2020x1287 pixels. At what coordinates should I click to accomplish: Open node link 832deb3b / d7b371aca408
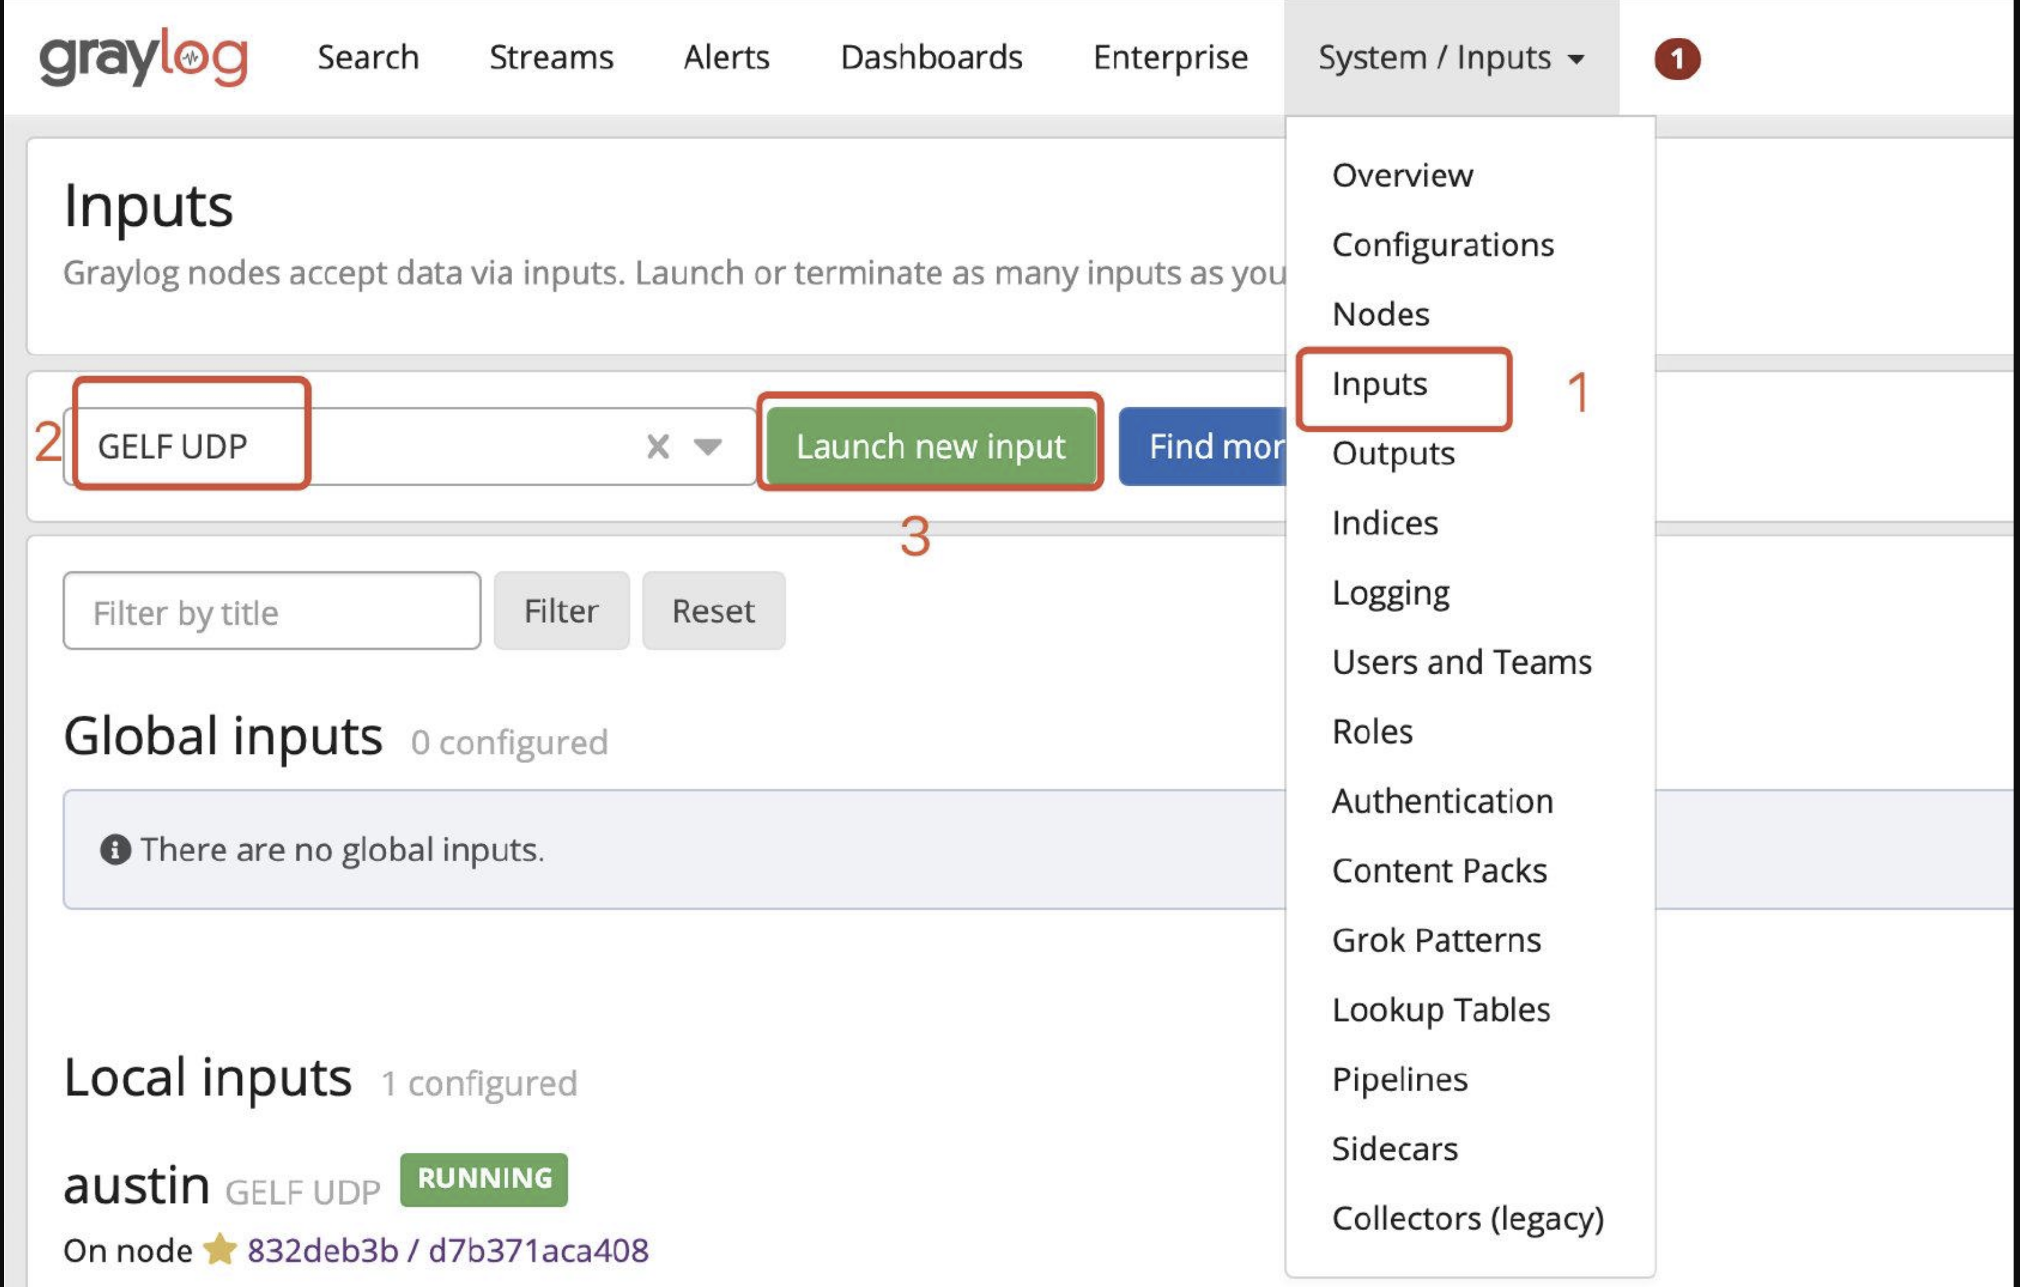click(x=448, y=1250)
